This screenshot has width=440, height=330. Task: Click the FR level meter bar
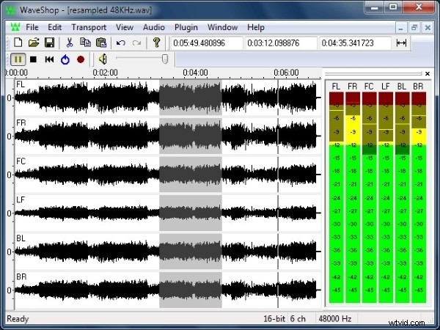coord(353,197)
